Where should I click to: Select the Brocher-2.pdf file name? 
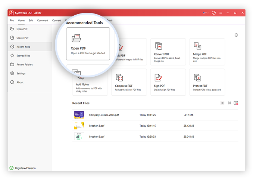(x=97, y=136)
